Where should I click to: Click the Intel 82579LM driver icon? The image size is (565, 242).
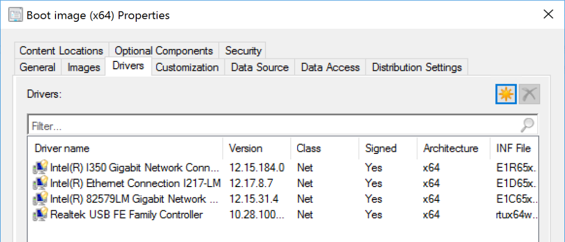[x=40, y=199]
